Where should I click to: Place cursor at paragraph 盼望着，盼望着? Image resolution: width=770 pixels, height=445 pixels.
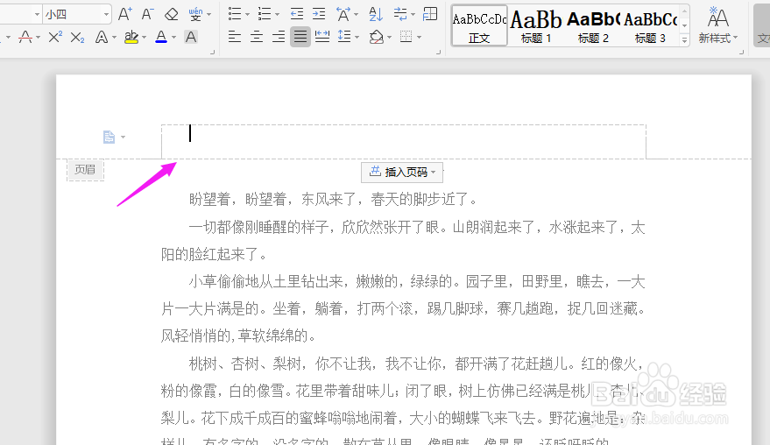pyautogui.click(x=334, y=200)
